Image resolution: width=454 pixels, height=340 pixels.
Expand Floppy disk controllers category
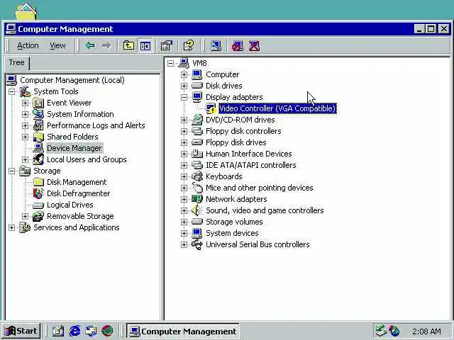[184, 131]
